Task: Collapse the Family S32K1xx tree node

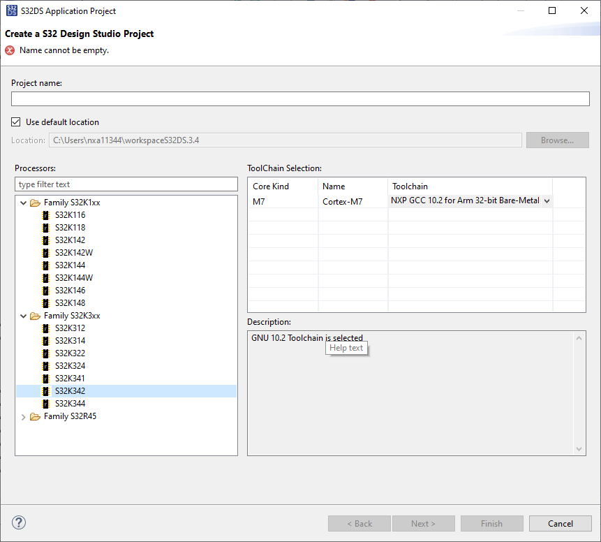Action: pyautogui.click(x=23, y=202)
